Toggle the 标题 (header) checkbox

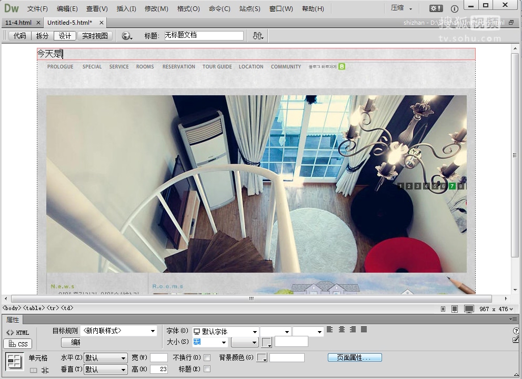pos(207,368)
